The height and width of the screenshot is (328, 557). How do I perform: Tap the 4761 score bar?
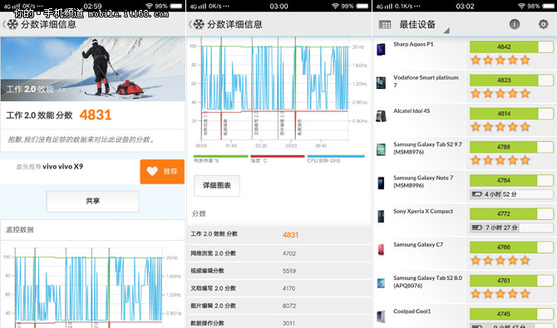click(x=511, y=281)
